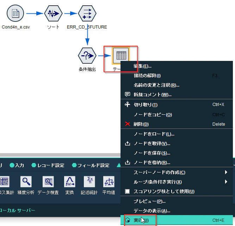This screenshot has height=226, width=235.
Task: Choose ノードをロード menu entry
Action: pos(177,134)
